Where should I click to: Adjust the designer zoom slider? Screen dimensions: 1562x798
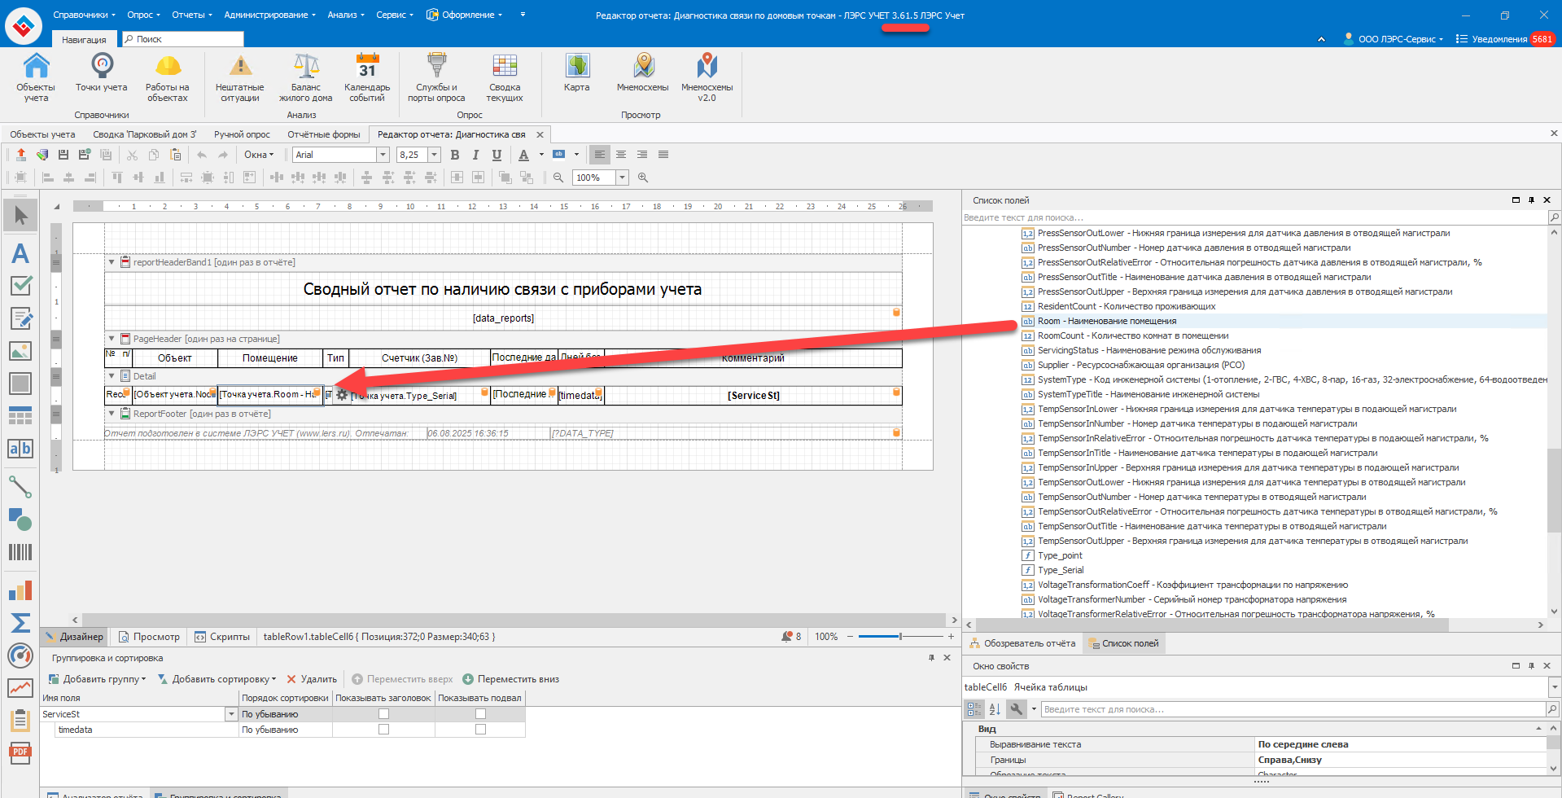tap(900, 637)
